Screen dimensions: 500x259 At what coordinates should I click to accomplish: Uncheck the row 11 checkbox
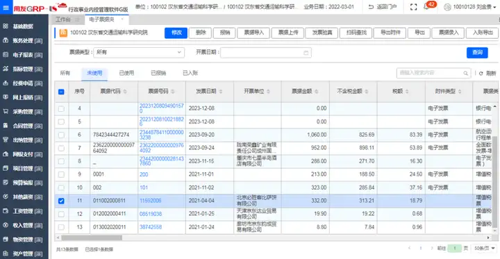pyautogui.click(x=61, y=201)
